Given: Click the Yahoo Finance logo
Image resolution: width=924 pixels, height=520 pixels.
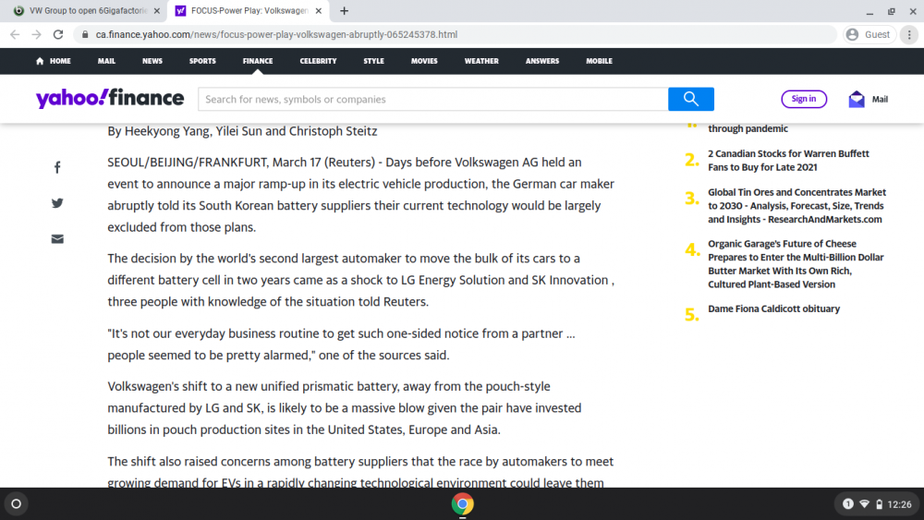Looking at the screenshot, I should click(110, 98).
